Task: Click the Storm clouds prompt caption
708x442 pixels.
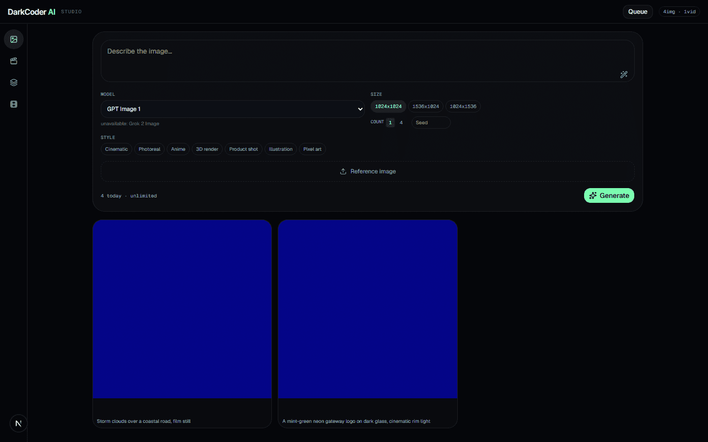Action: click(x=144, y=421)
